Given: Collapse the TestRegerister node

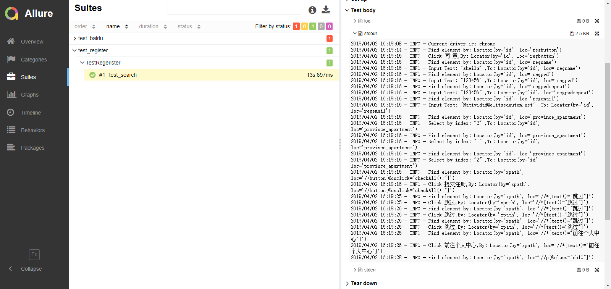Looking at the screenshot, I should pos(81,63).
